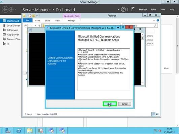Open File and Storage Services item

(x=11, y=39)
